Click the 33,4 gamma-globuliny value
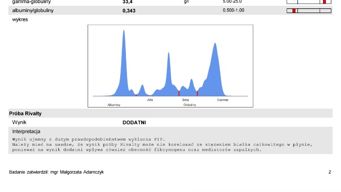Viewport: 341px width, 192px height. click(x=127, y=2)
